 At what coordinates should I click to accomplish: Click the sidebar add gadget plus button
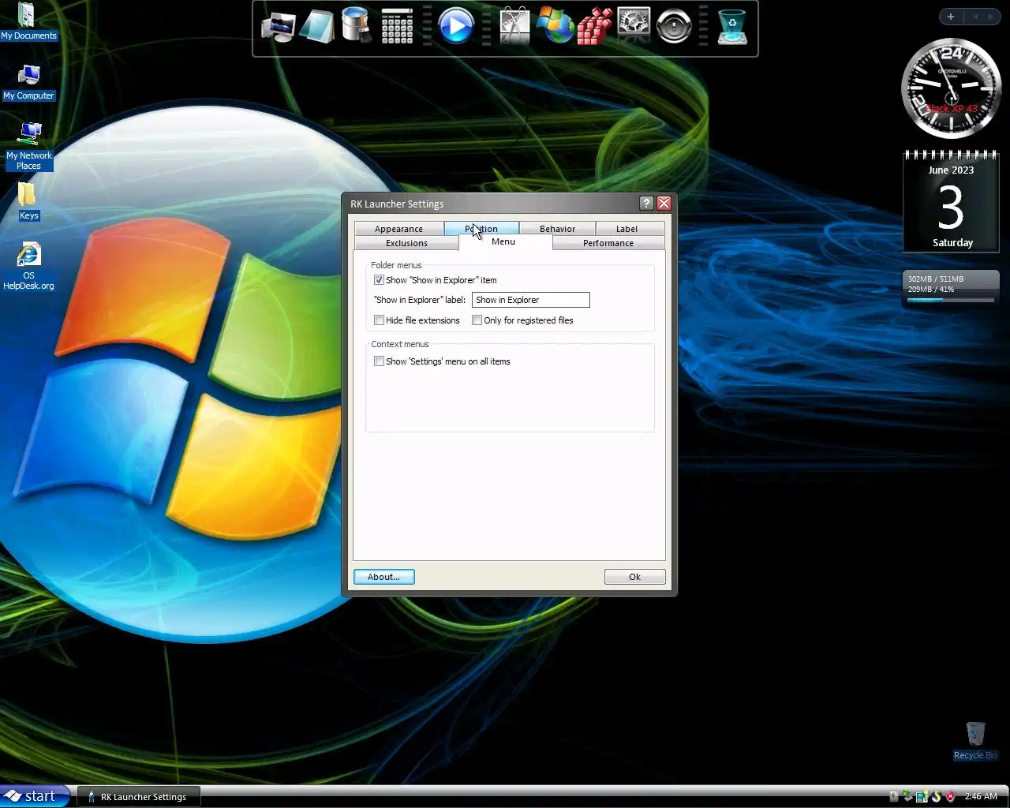pos(951,17)
